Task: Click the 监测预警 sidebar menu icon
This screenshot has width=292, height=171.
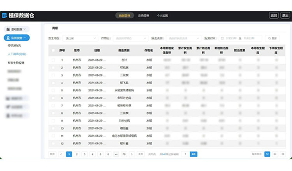Action: click(x=8, y=38)
